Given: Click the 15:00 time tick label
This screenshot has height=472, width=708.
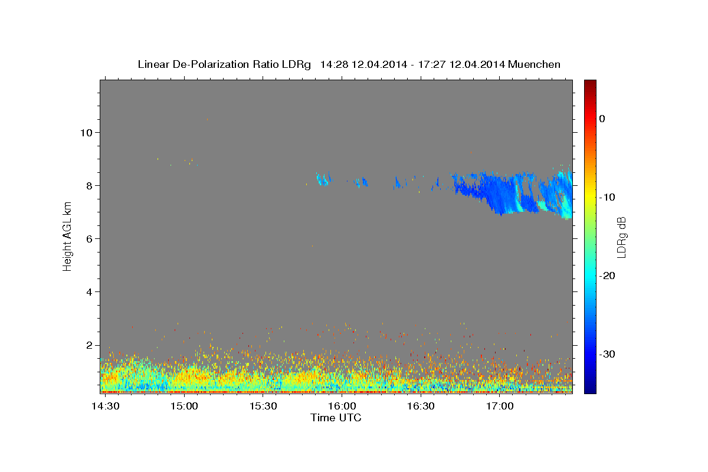Looking at the screenshot, I should 184,407.
